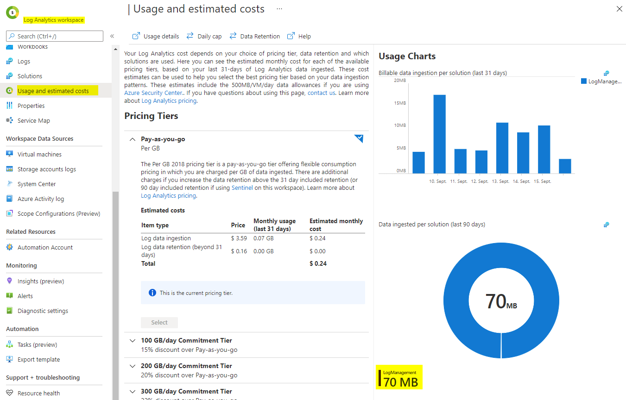Click the sidebar search field
The image size is (626, 400).
pos(54,36)
